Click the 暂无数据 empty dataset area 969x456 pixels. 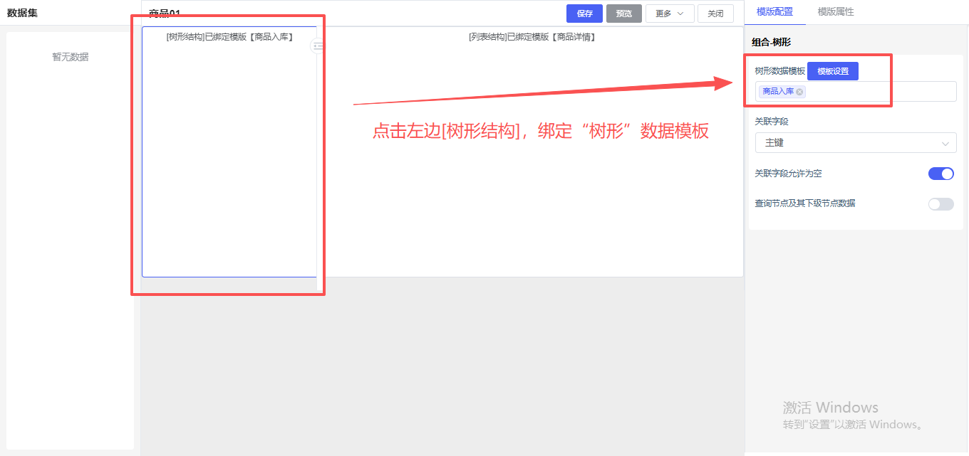(70, 57)
